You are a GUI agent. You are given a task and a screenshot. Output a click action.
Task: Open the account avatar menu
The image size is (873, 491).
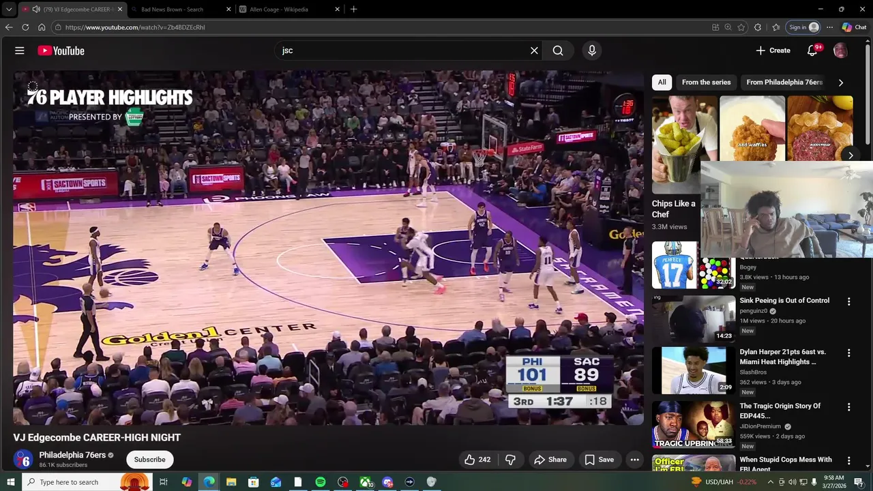click(x=840, y=50)
